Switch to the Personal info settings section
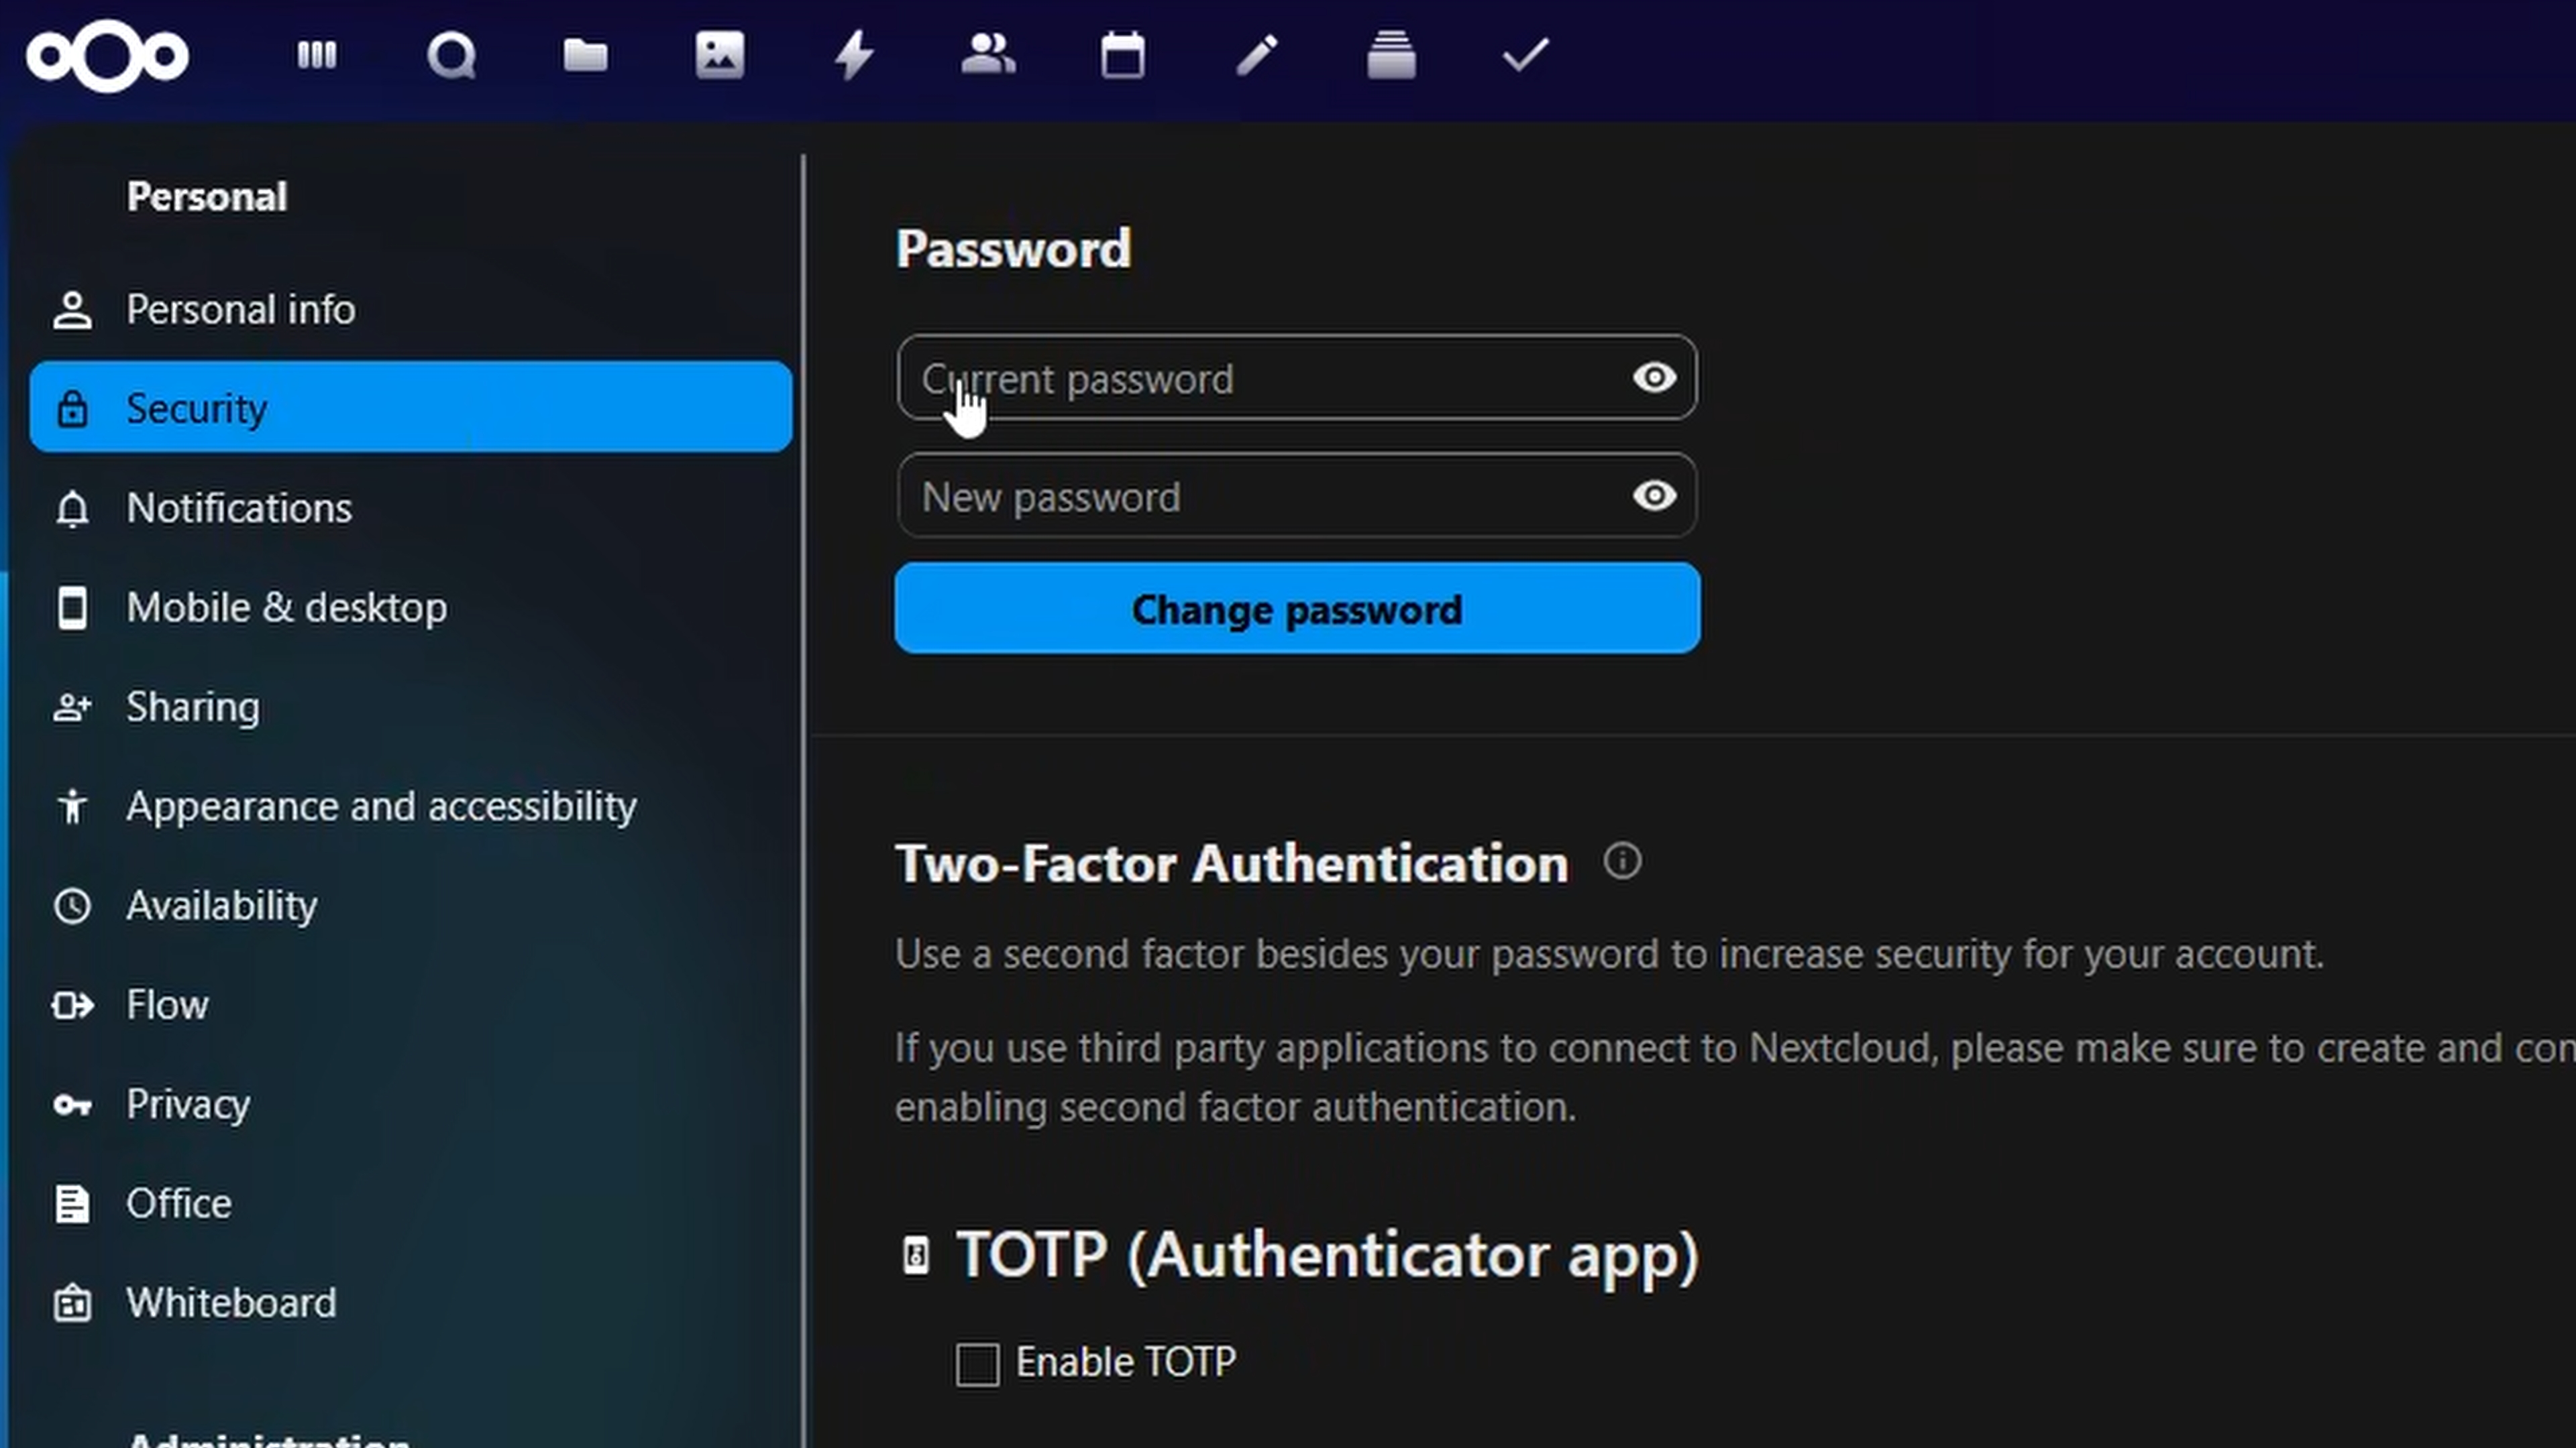This screenshot has height=1448, width=2576. pyautogui.click(x=241, y=309)
